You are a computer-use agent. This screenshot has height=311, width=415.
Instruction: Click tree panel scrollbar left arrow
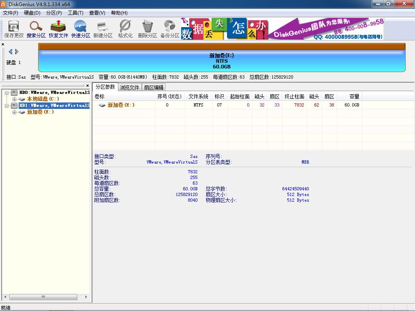[x=5, y=297]
